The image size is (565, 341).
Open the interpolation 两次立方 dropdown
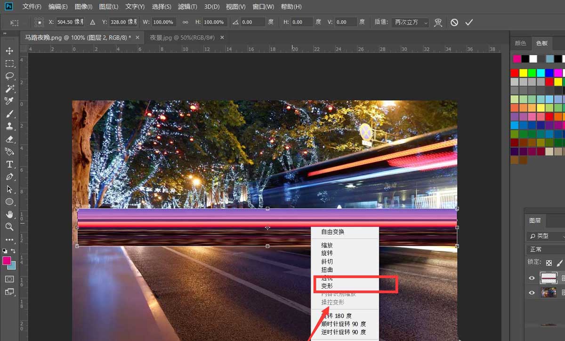coord(410,22)
